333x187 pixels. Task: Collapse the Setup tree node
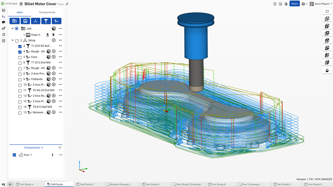pyautogui.click(x=13, y=40)
